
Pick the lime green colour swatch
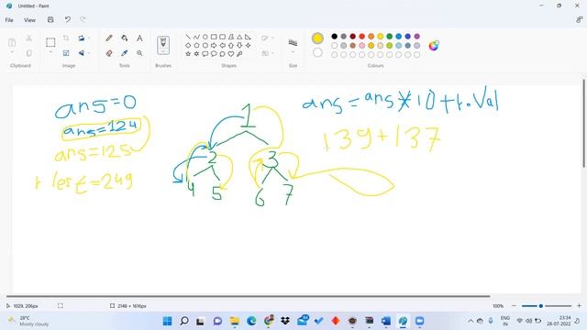[389, 45]
